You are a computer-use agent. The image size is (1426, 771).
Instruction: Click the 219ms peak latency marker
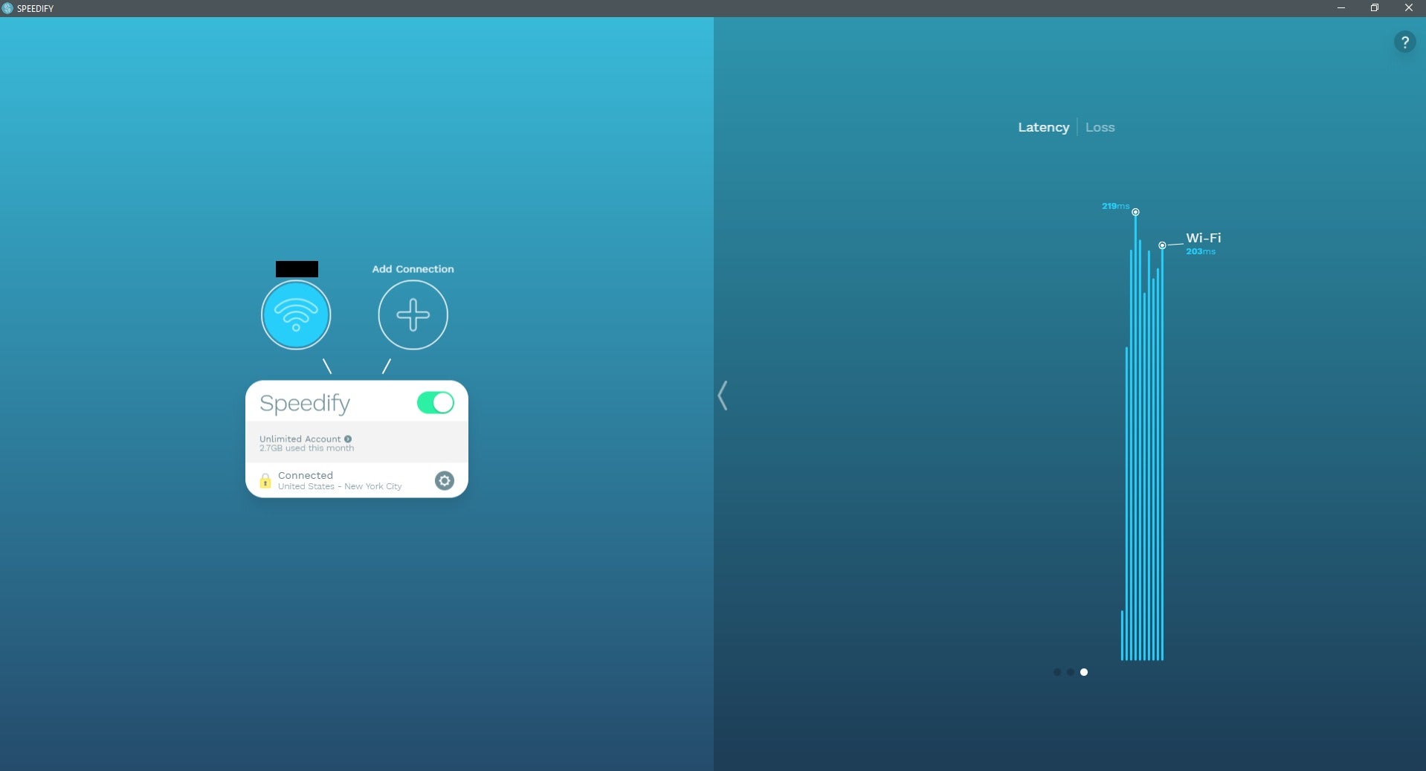coord(1135,212)
